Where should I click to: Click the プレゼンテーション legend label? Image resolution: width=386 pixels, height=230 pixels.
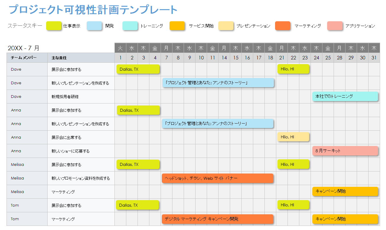tap(253, 26)
